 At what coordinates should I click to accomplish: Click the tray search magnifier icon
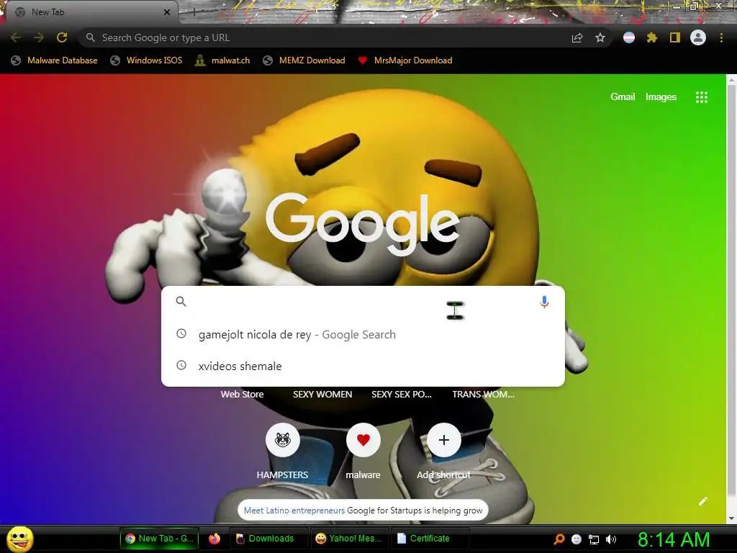point(559,539)
